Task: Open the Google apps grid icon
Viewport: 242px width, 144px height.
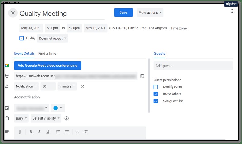Action: point(232,11)
